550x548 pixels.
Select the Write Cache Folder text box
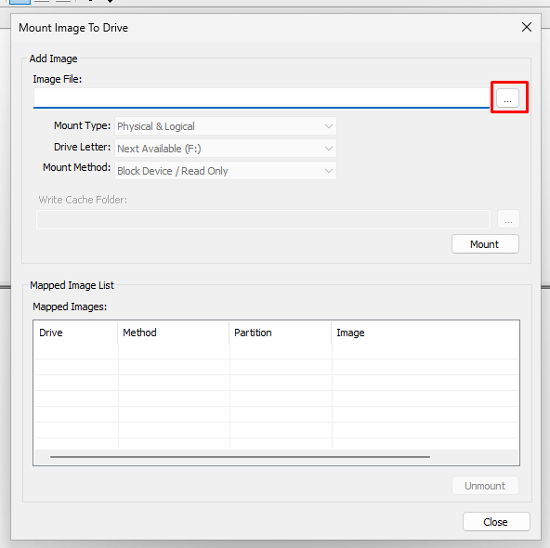263,219
